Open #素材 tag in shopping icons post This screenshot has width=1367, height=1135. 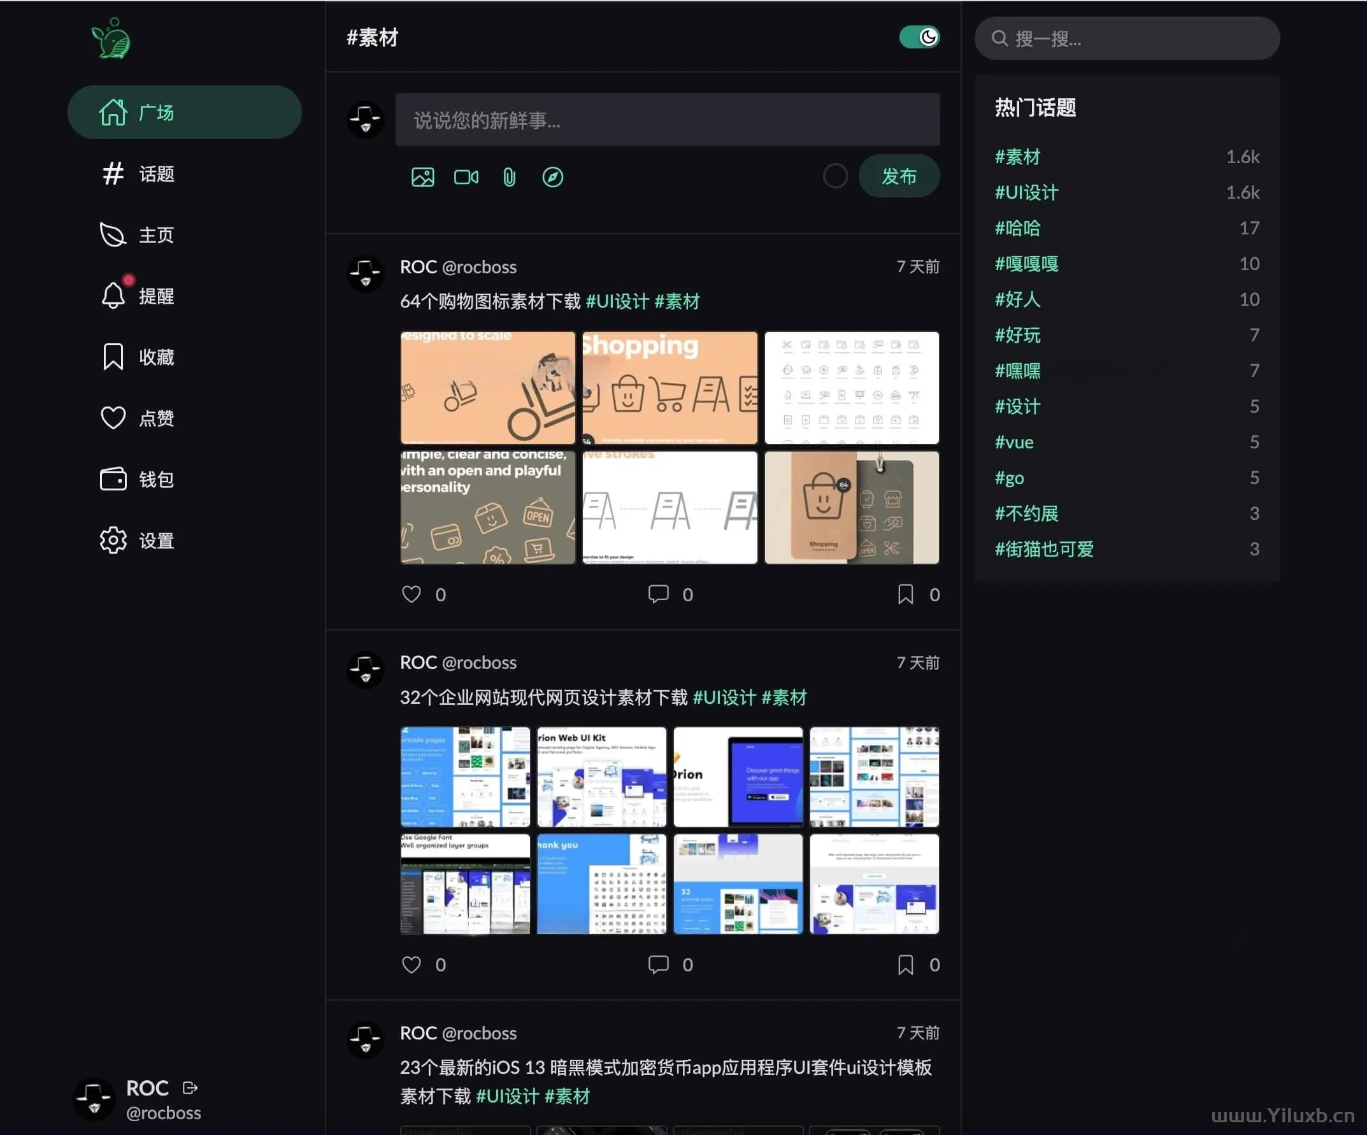pos(677,301)
